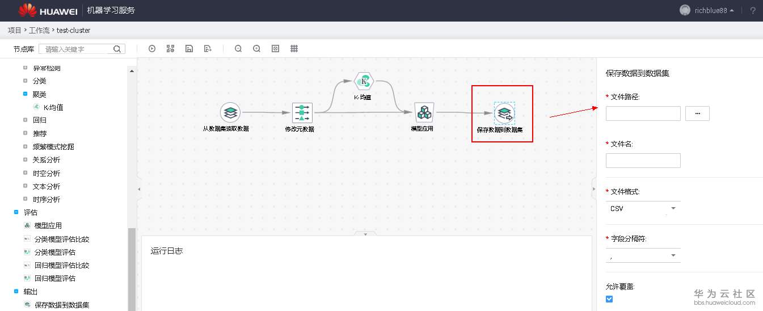The image size is (763, 311).
Task: Collapse the 输出 category
Action: coord(16,291)
